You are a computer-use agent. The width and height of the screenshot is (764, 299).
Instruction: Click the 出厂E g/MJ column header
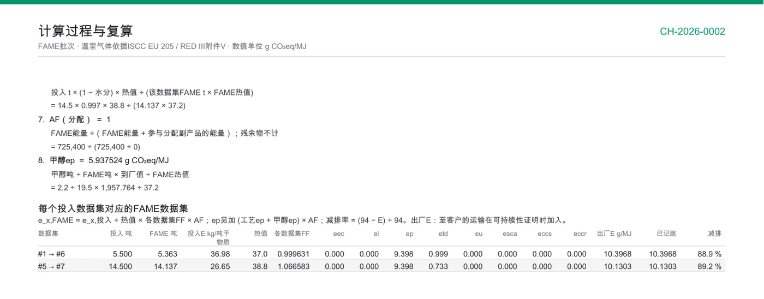point(614,234)
